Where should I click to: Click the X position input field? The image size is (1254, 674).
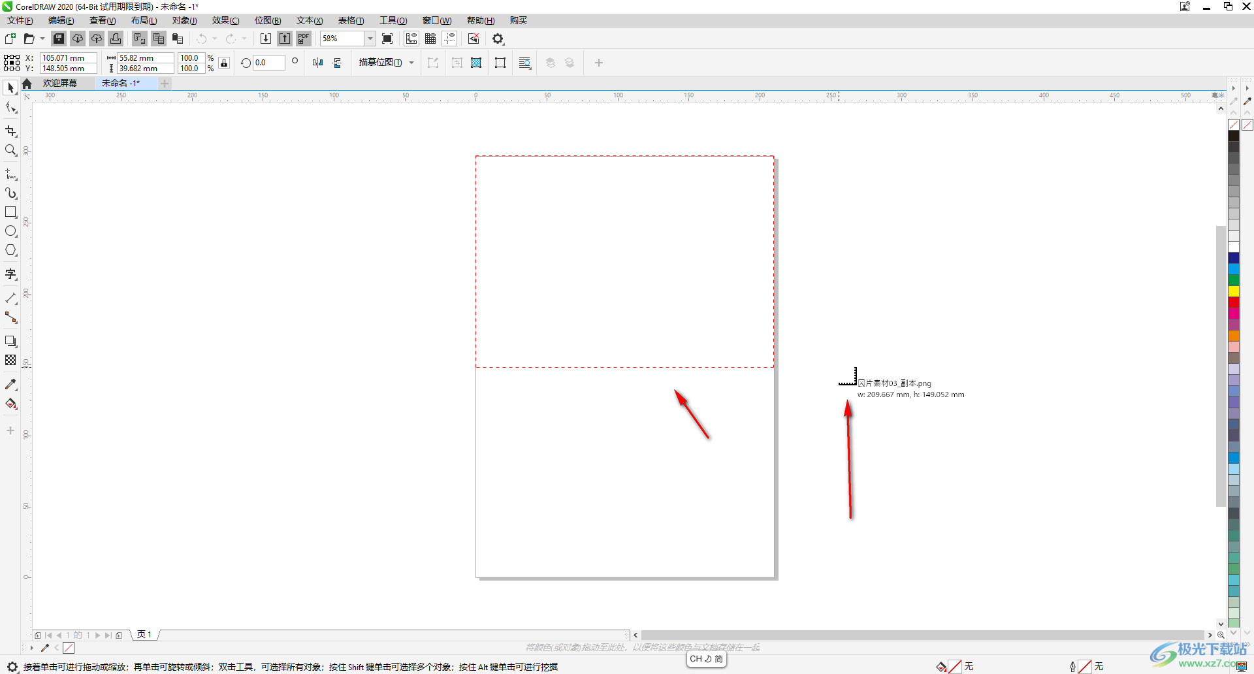[x=69, y=57]
